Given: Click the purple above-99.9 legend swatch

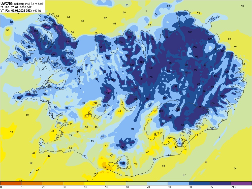Looking at the screenshot, I should 241,183.
